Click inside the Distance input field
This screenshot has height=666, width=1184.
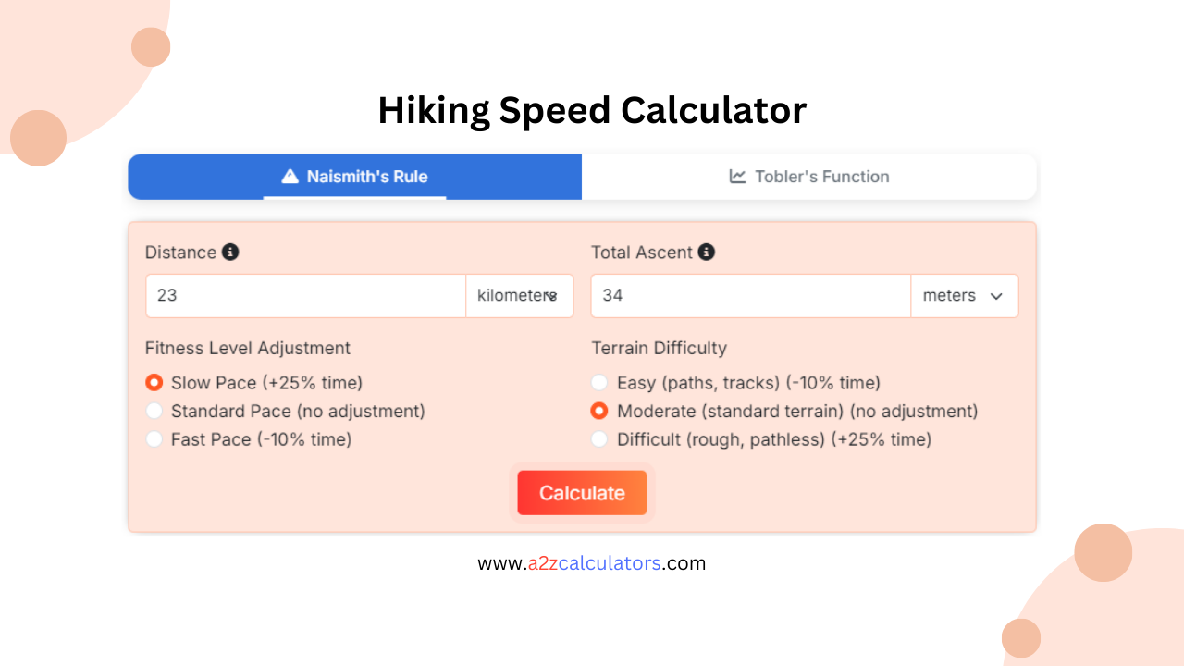pos(305,295)
